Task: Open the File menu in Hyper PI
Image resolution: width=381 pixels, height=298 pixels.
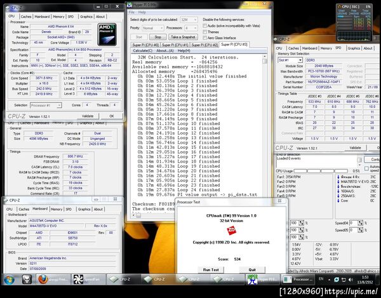Action: [131, 12]
